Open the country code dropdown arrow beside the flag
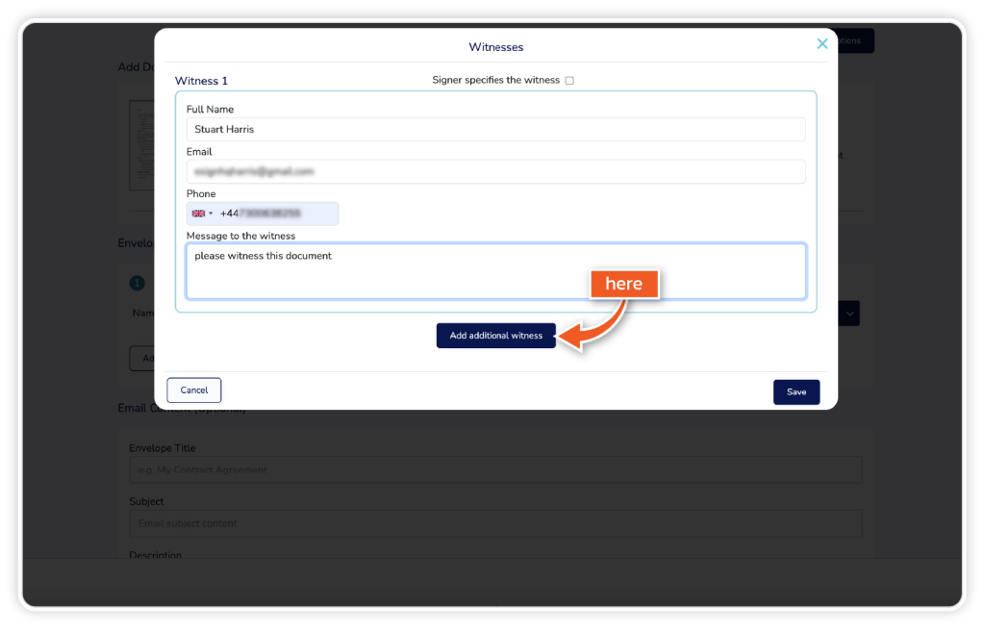985x629 pixels. (x=211, y=214)
